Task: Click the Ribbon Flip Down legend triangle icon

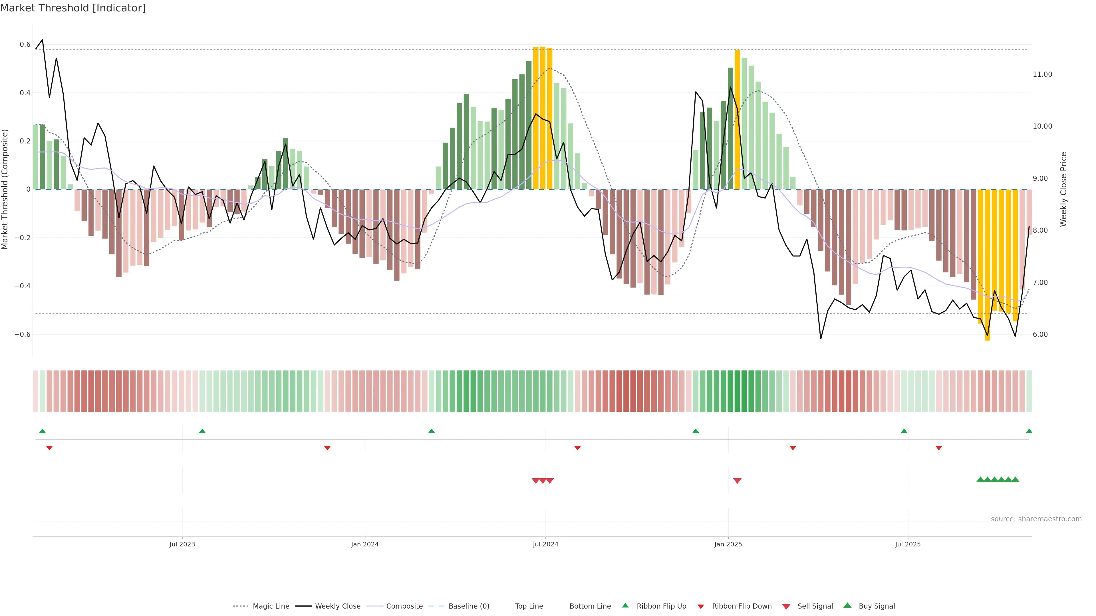Action: click(701, 607)
